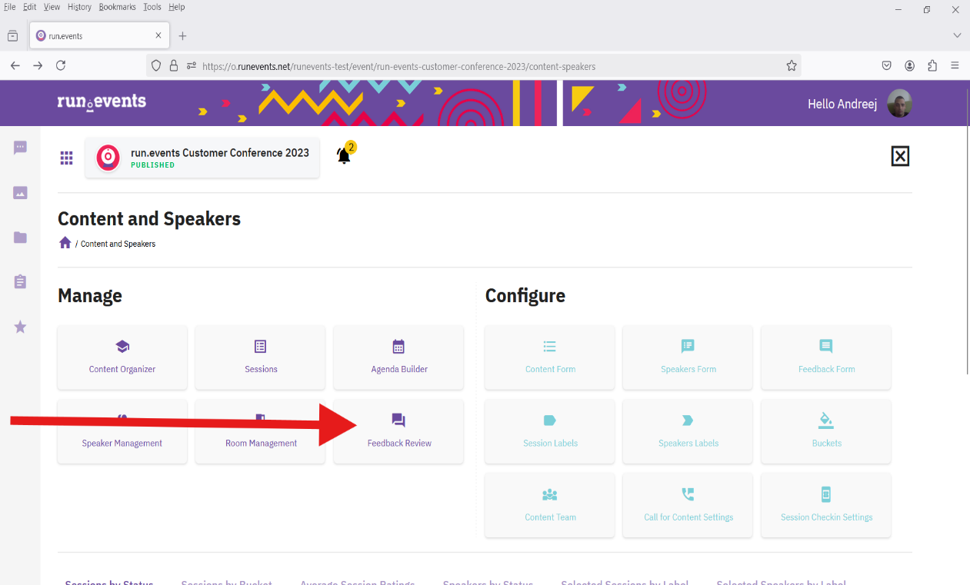Close the panel with the X box icon

(x=900, y=157)
